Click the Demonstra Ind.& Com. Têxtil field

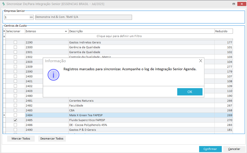coord(83,17)
